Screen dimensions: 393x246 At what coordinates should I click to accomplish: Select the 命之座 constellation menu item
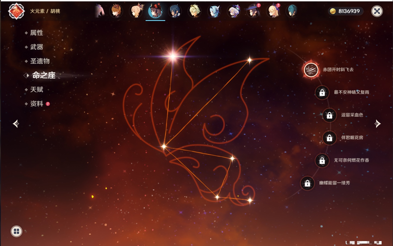pos(44,75)
